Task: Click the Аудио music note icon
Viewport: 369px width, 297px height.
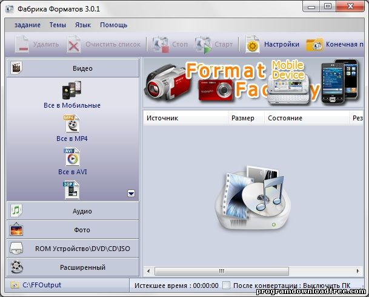Action: 16,211
